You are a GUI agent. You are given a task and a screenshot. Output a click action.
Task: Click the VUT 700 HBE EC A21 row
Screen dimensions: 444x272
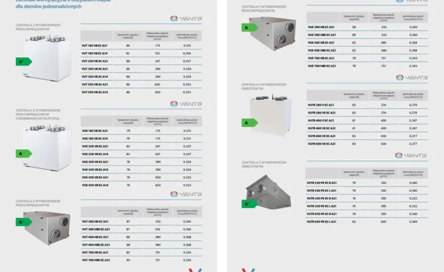(141, 260)
